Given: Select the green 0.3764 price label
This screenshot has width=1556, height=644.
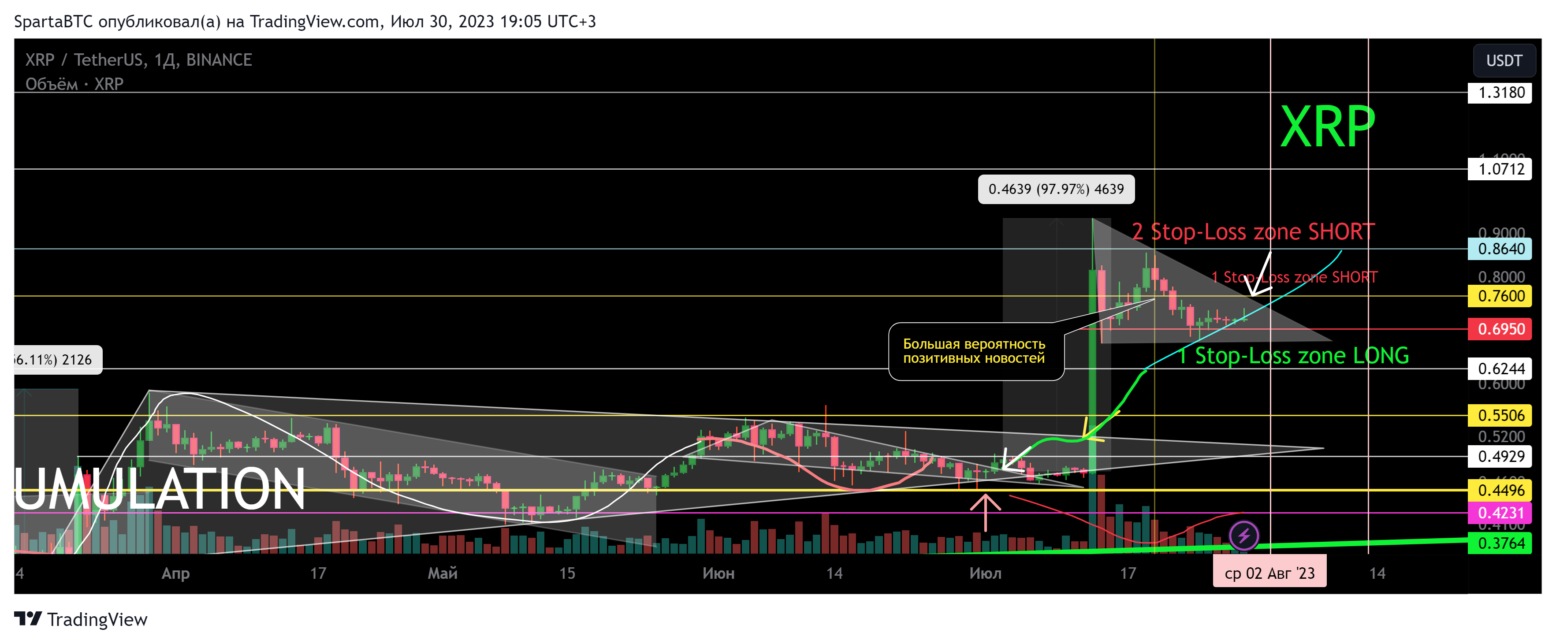Looking at the screenshot, I should coord(1500,543).
